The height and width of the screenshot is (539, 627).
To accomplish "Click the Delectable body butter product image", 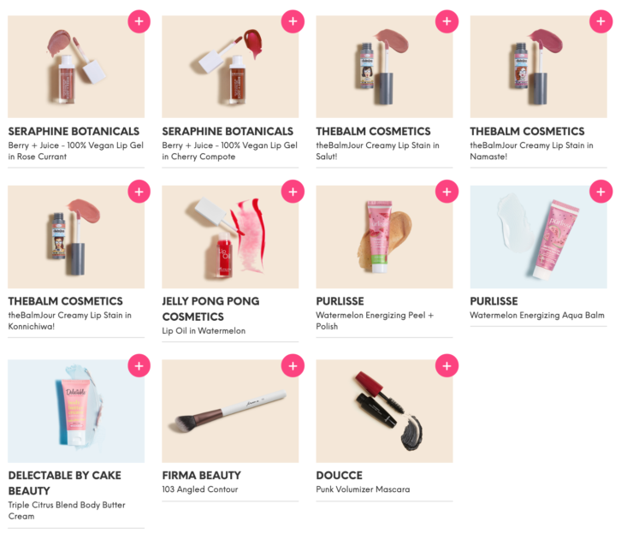I will click(76, 411).
